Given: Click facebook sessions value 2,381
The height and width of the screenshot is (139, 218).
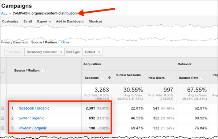Looking at the screenshot, I should [x=90, y=108].
